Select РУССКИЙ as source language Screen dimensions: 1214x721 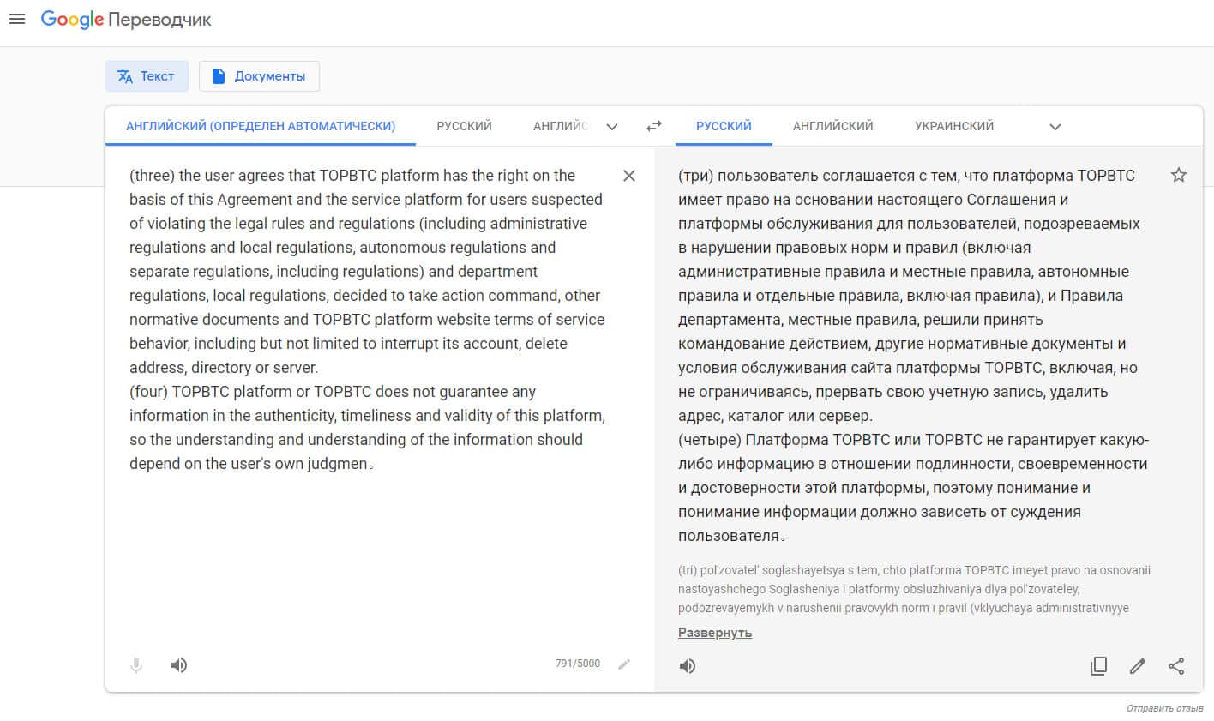pyautogui.click(x=464, y=126)
